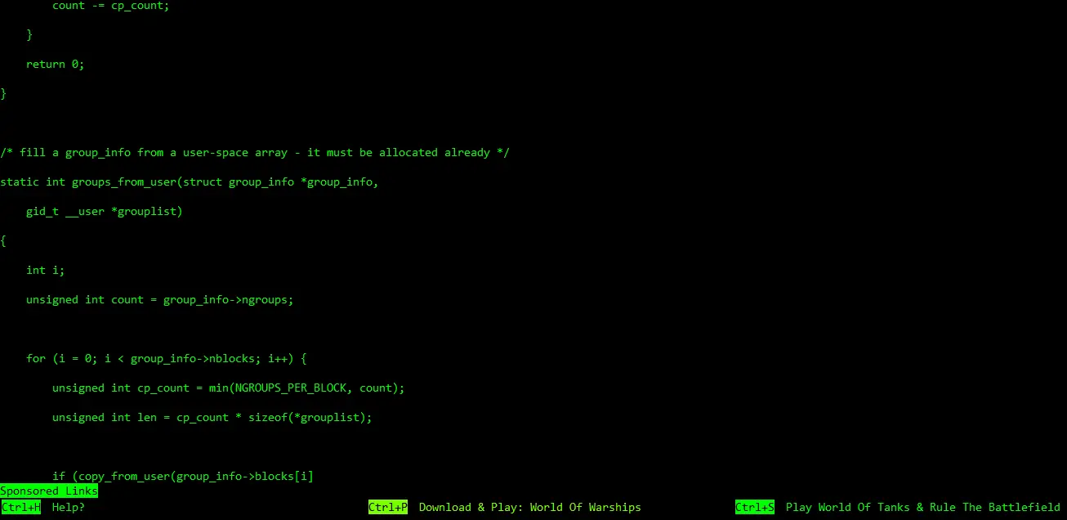Viewport: 1067px width, 520px height.
Task: Click the Ctrl+S shortcut badge
Action: pyautogui.click(x=755, y=507)
